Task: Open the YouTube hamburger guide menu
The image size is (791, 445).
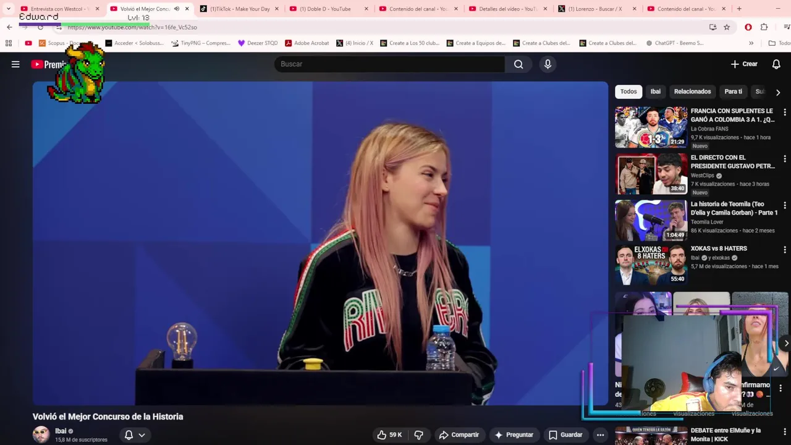Action: pyautogui.click(x=15, y=64)
